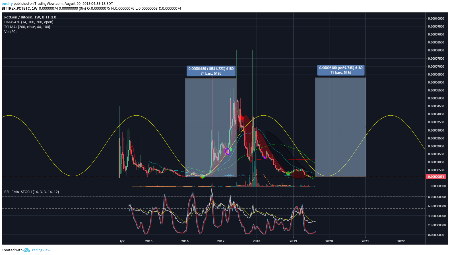Image resolution: width=450 pixels, height=255 pixels.
Task: Click the 2017 label on the time axis
Action: (x=221, y=241)
